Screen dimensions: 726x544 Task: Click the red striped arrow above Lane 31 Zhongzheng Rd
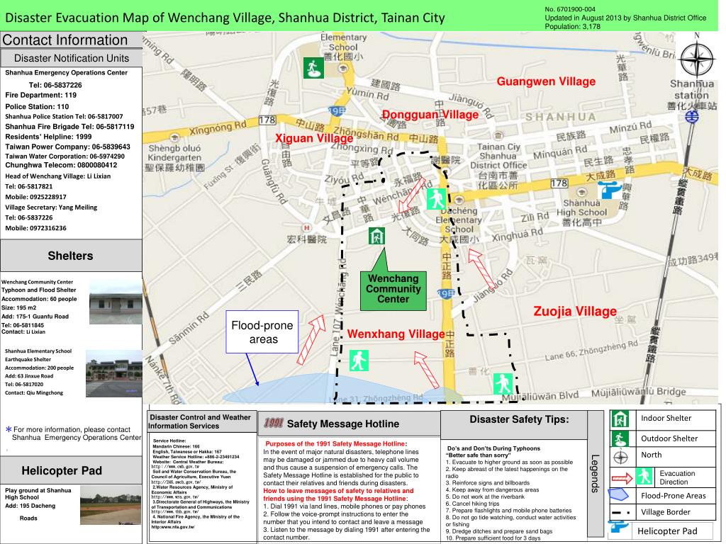pos(426,370)
